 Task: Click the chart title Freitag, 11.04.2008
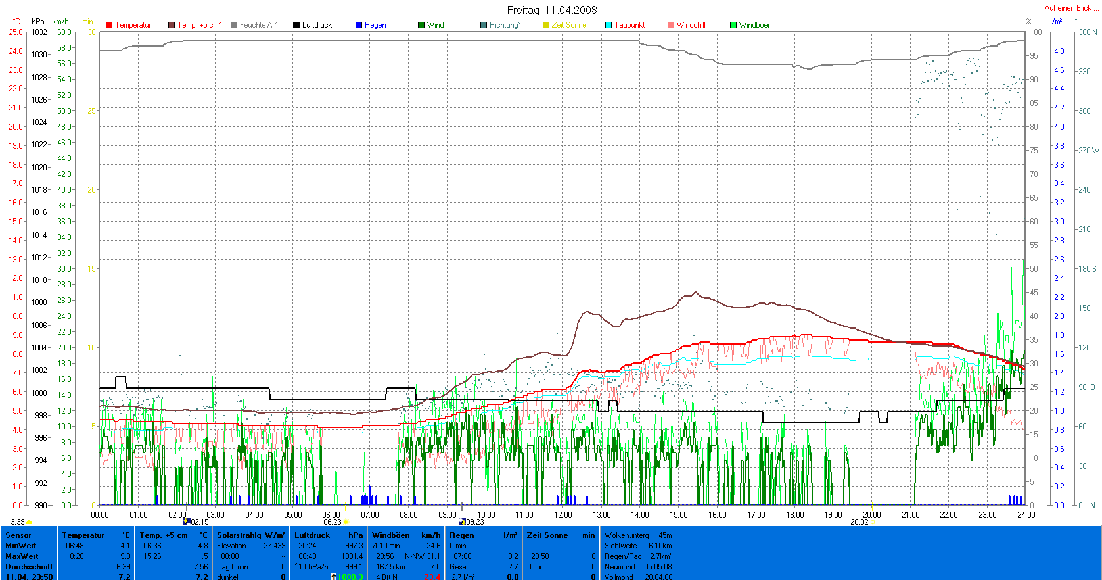click(x=551, y=10)
